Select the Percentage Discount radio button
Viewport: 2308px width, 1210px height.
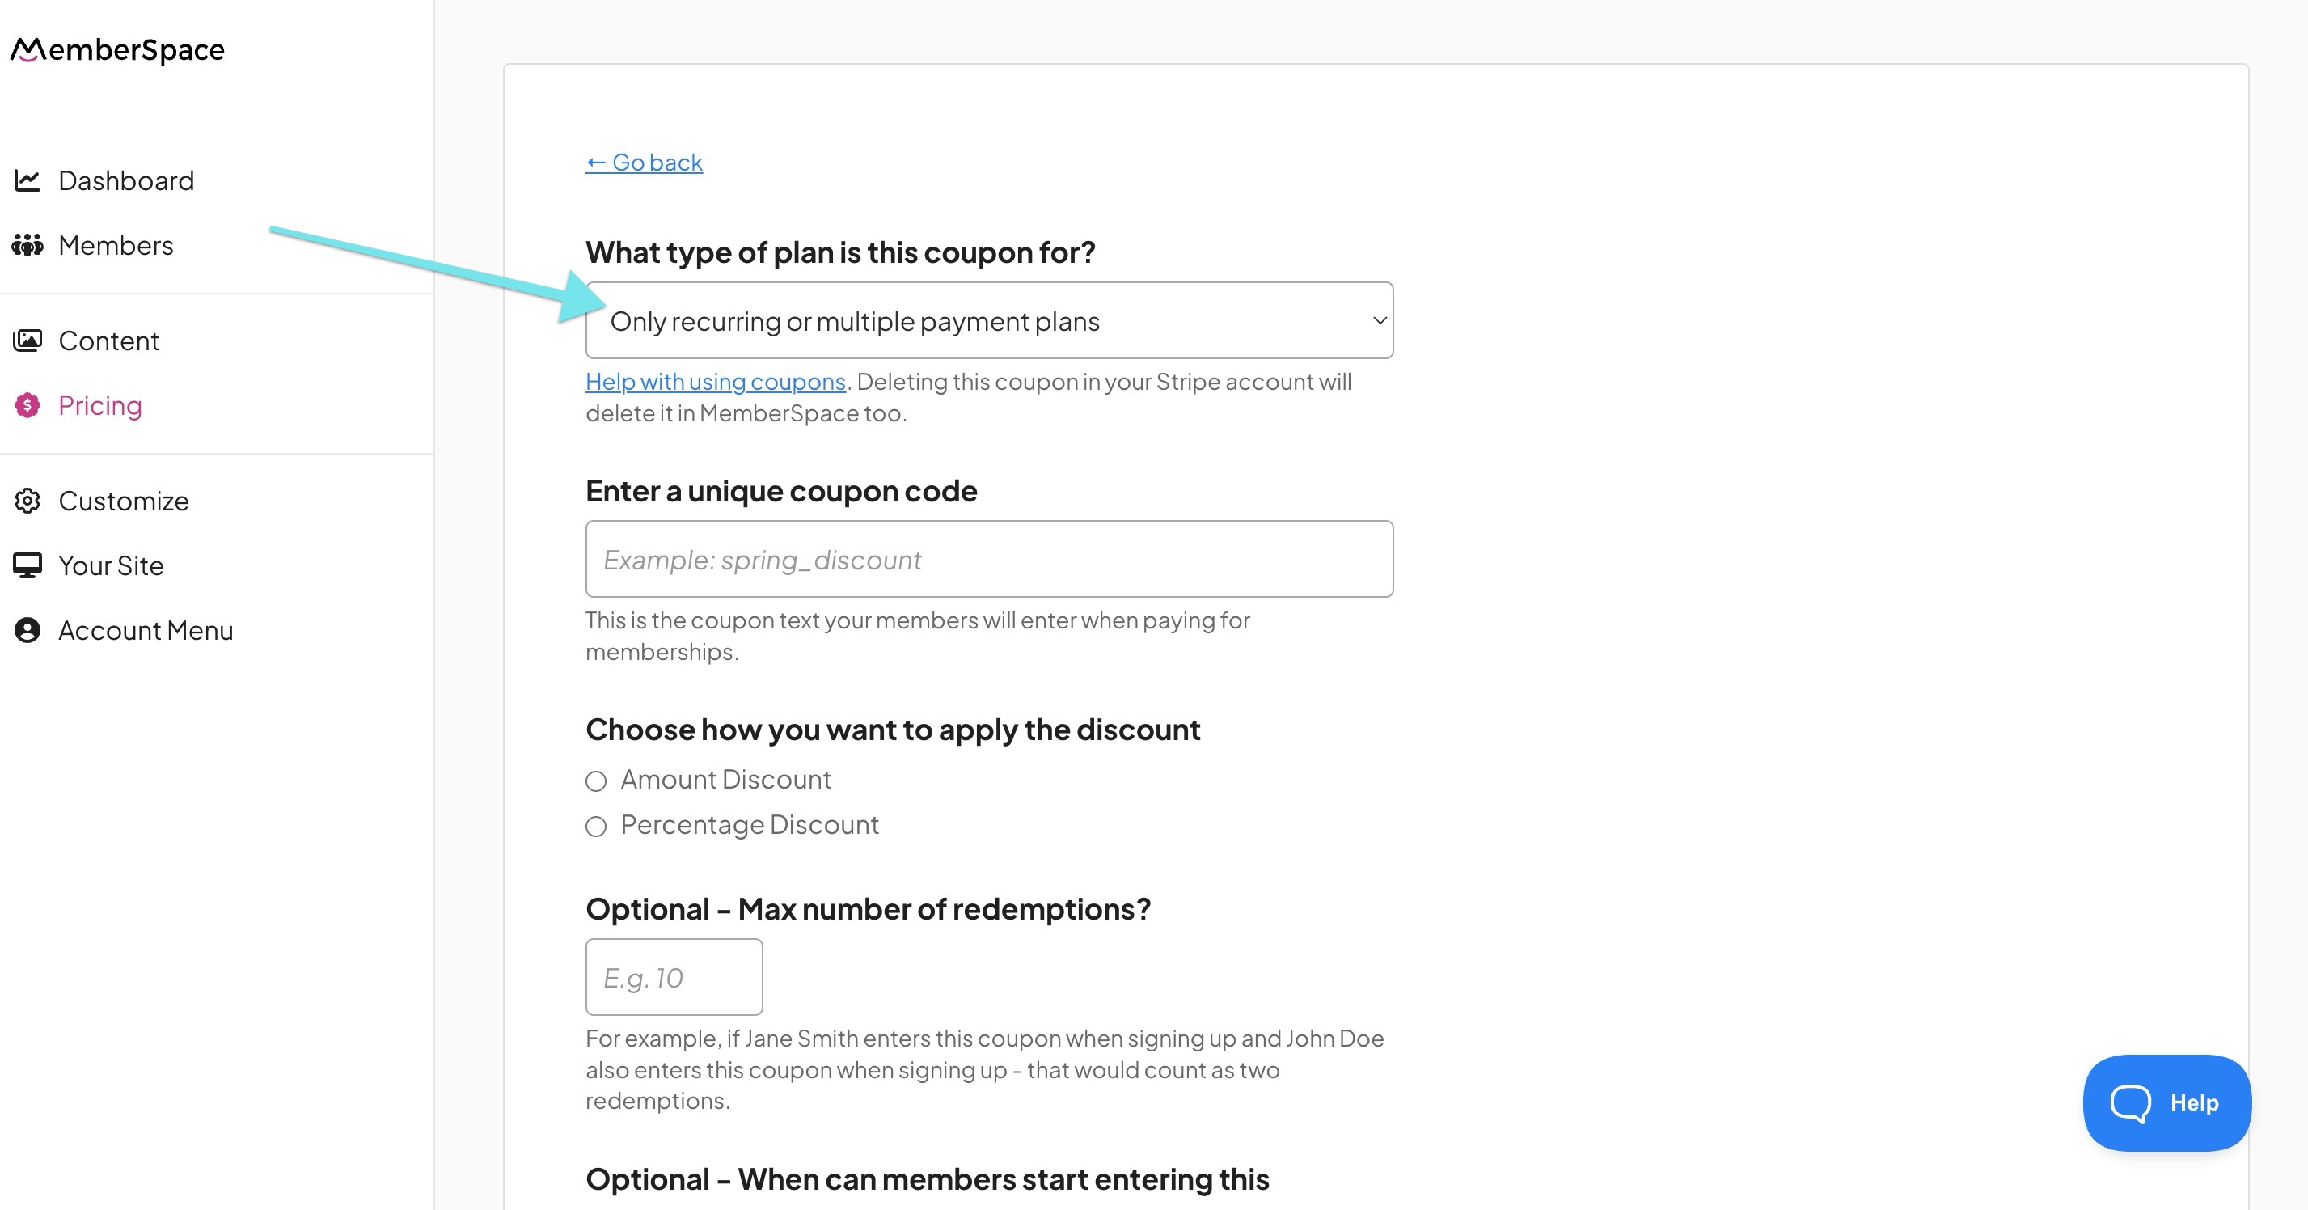[x=596, y=826]
